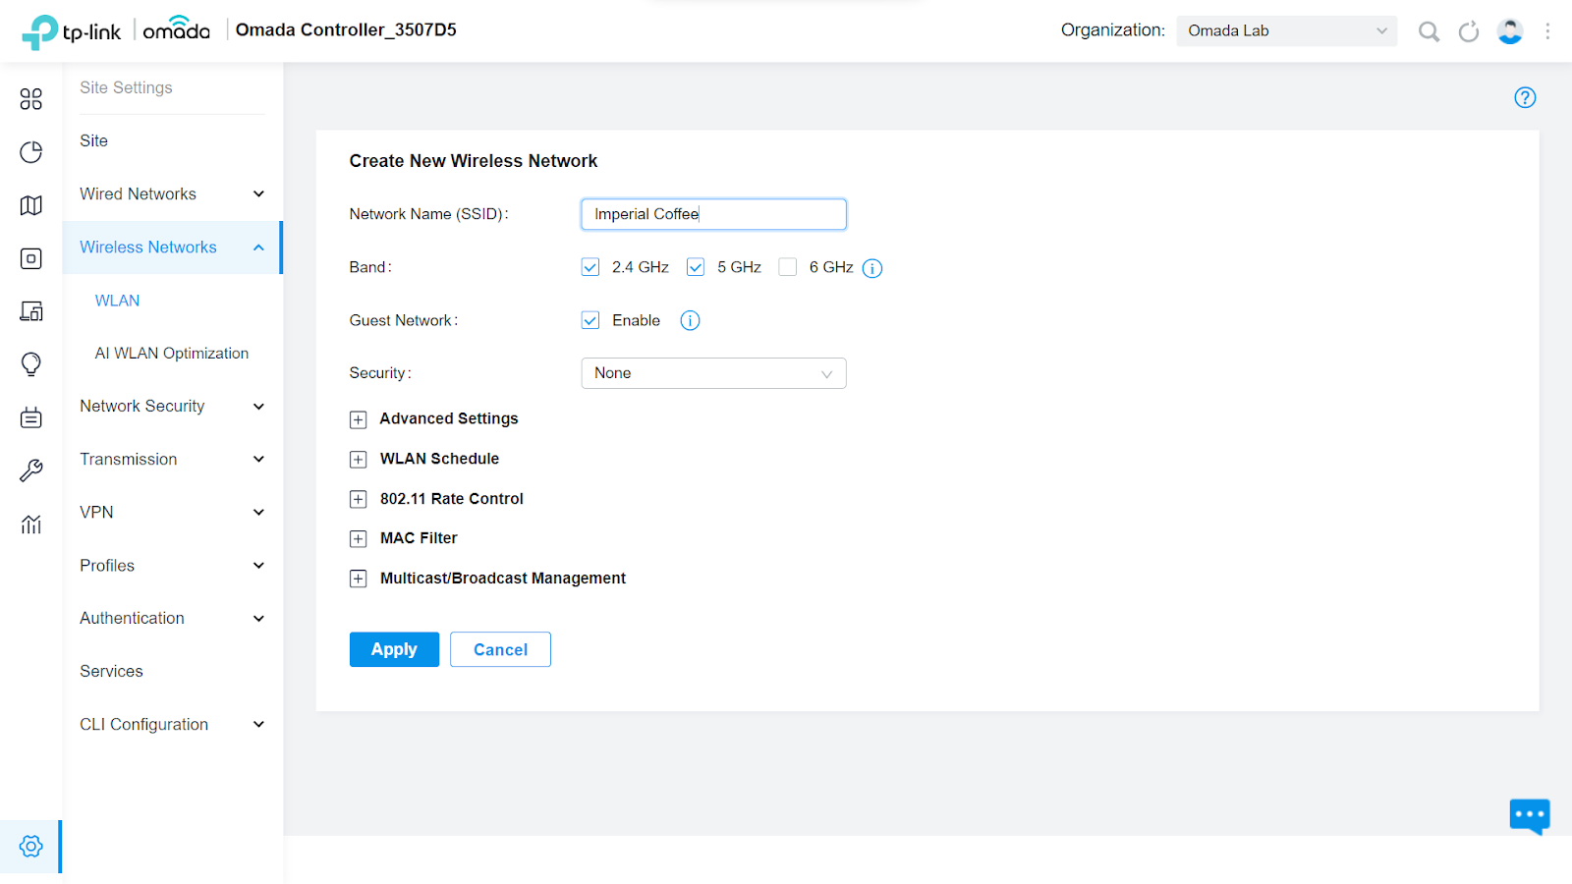Open the Reports chart icon in sidebar
The image size is (1572, 884).
pos(30,524)
